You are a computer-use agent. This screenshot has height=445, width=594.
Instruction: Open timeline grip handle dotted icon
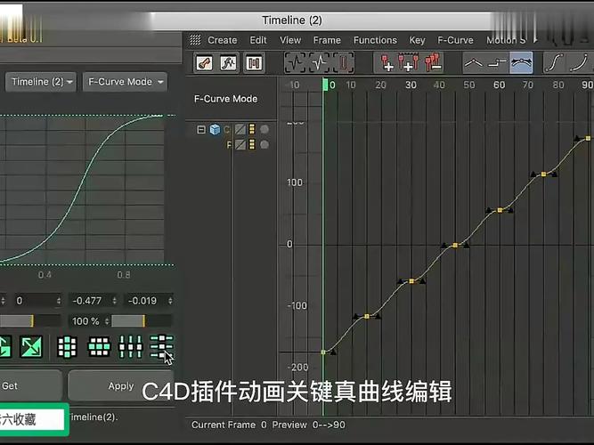coord(195,40)
